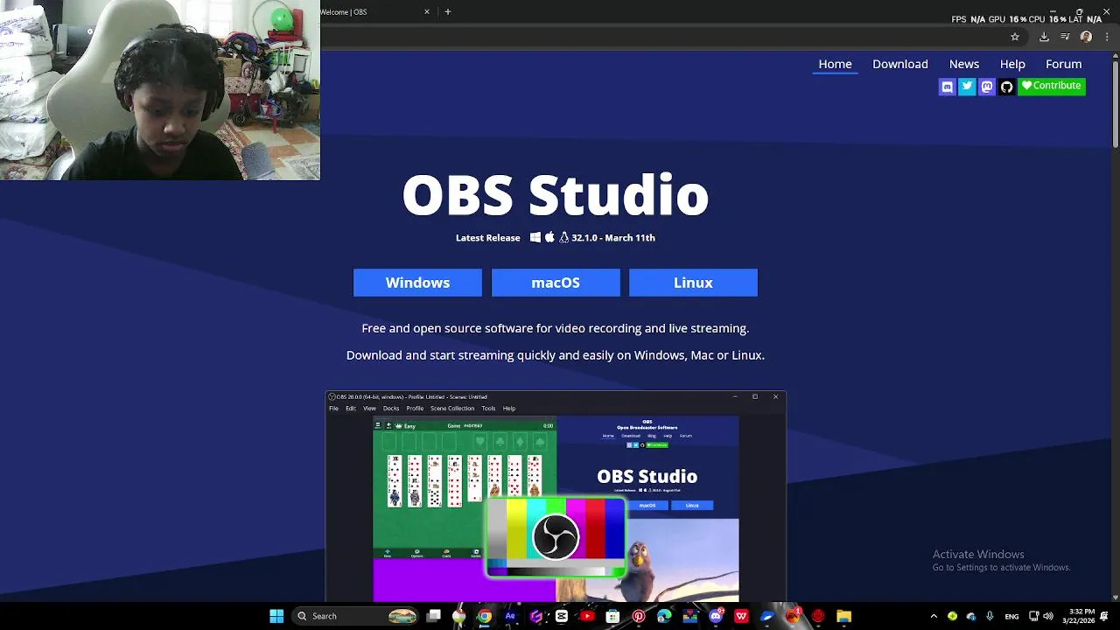
Task: Open YouTube from the taskbar
Action: click(587, 616)
